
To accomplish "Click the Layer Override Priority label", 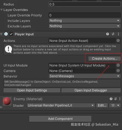I will [x=25, y=15].
